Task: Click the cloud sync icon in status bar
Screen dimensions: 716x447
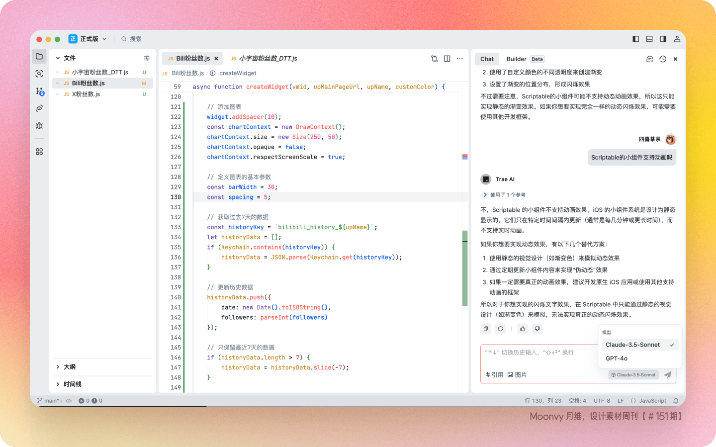Action: [x=69, y=401]
